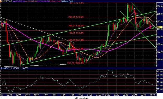This screenshot has width=163, height=99.
Task: Click the 30.000 RSI axis label
Action: [160, 89]
